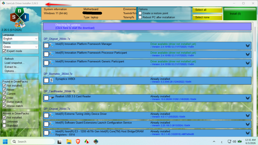
Task: Toggle Absent in DriverPacks Not installed filter
Action: pyautogui.click(x=4, y=118)
